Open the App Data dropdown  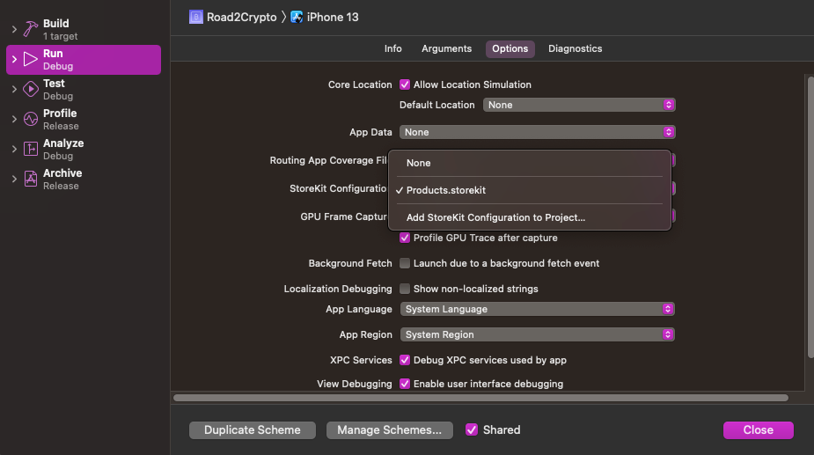[538, 132]
